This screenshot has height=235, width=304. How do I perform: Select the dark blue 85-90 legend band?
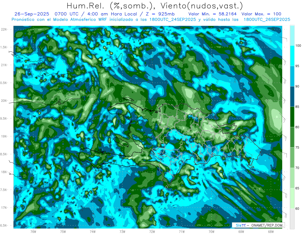tap(292, 97)
